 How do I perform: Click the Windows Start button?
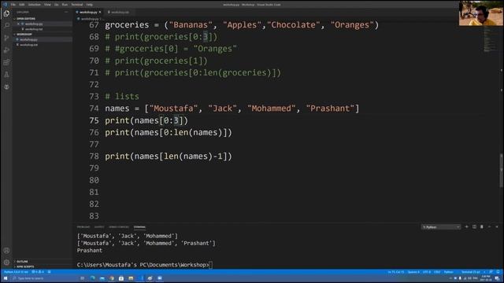pos(6,278)
